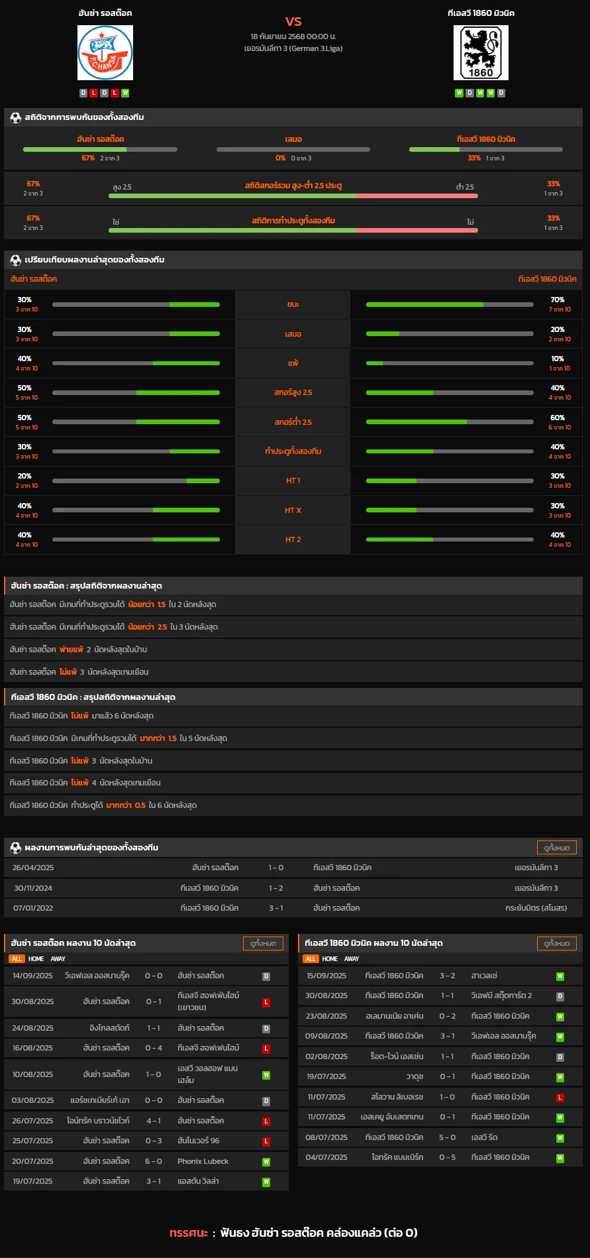
Task: Click the W badge on 1860's 08/07/2025 row
Action: 560,1138
